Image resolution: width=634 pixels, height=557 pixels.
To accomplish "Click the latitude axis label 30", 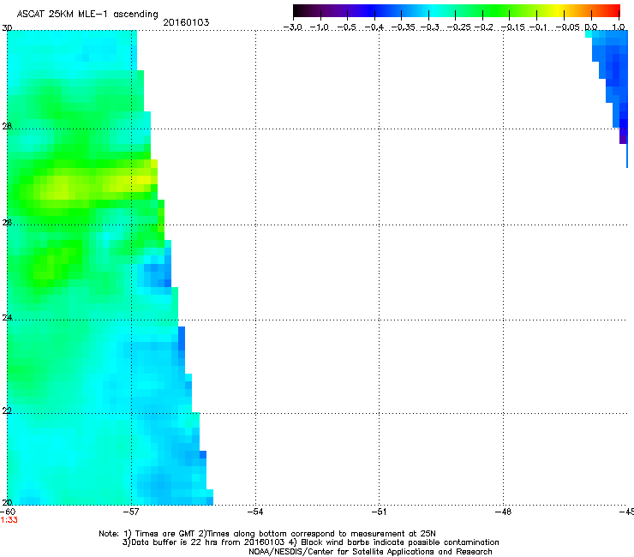I will click(7, 28).
